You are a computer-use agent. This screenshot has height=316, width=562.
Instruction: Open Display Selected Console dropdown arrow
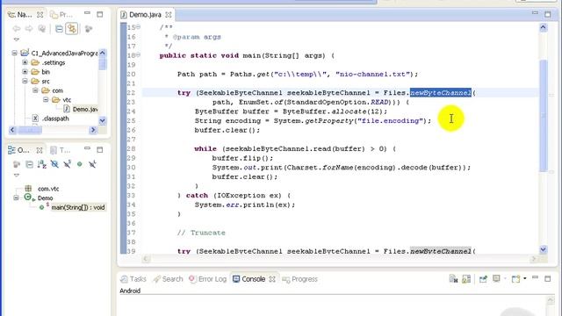point(505,279)
